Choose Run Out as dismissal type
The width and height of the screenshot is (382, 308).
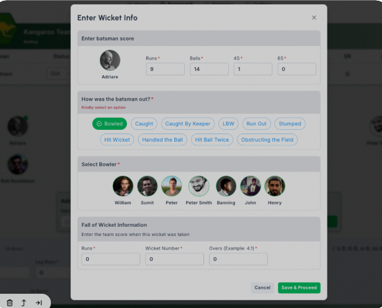coord(256,124)
